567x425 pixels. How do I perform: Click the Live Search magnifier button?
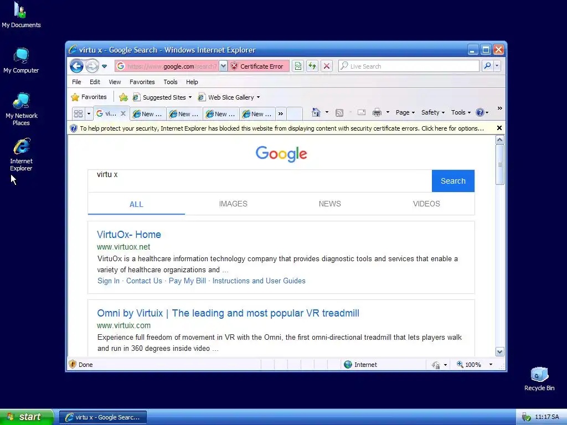pyautogui.click(x=487, y=66)
